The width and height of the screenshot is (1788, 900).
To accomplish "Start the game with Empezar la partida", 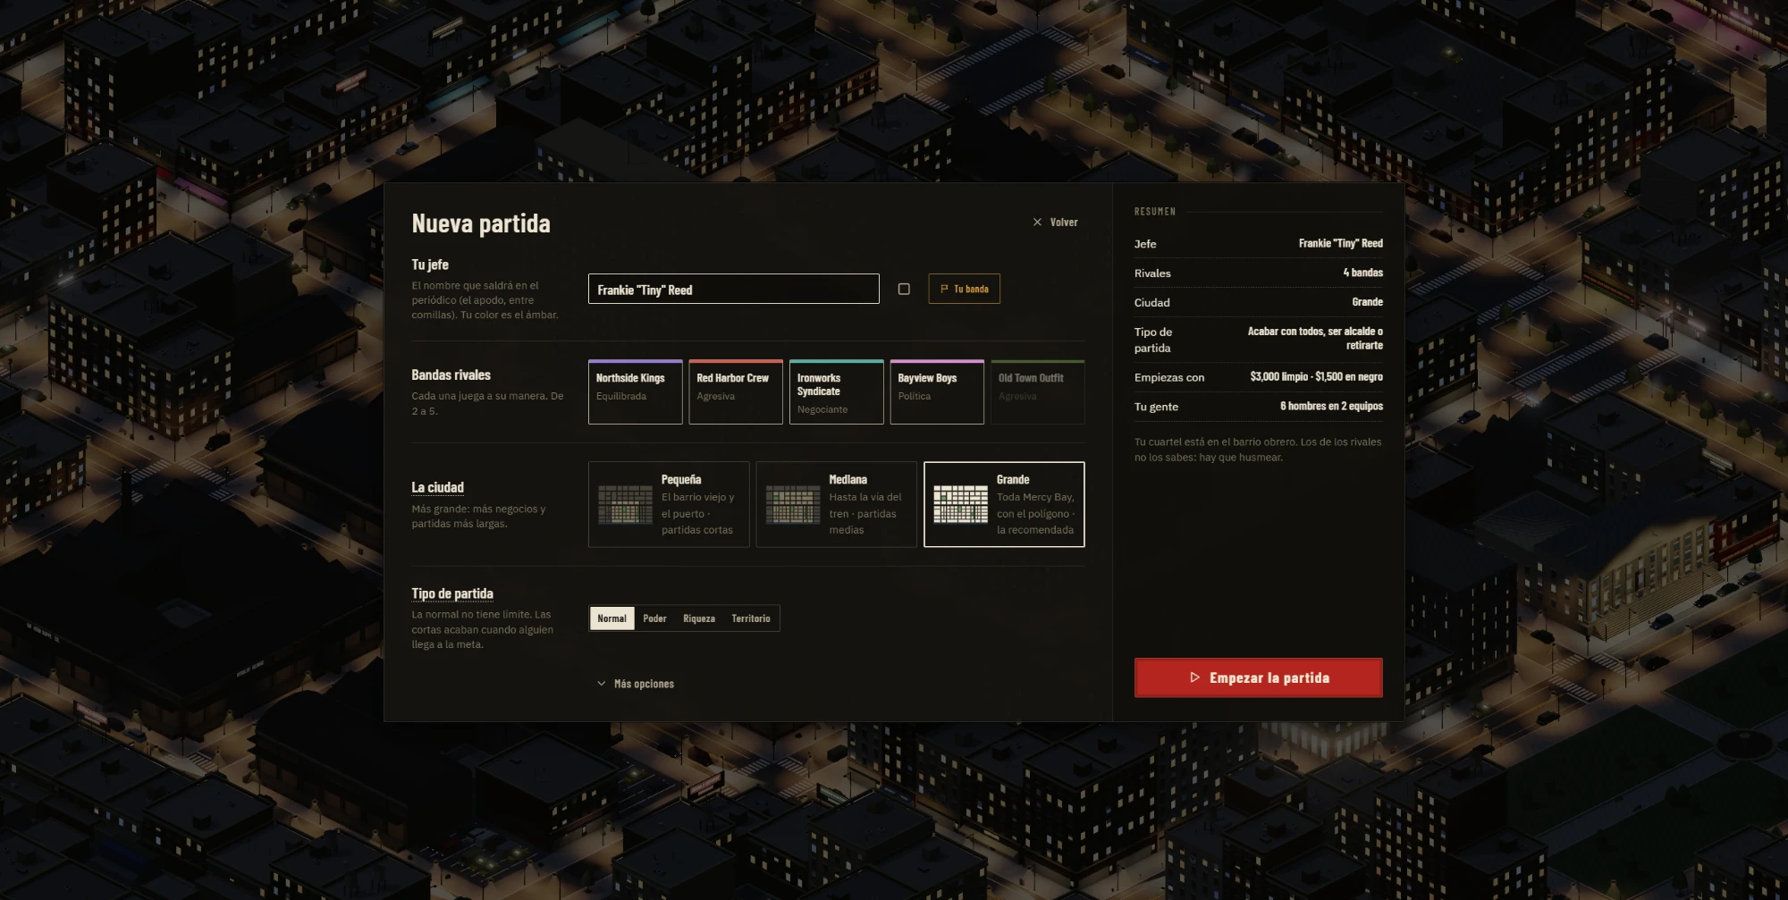I will pos(1258,677).
